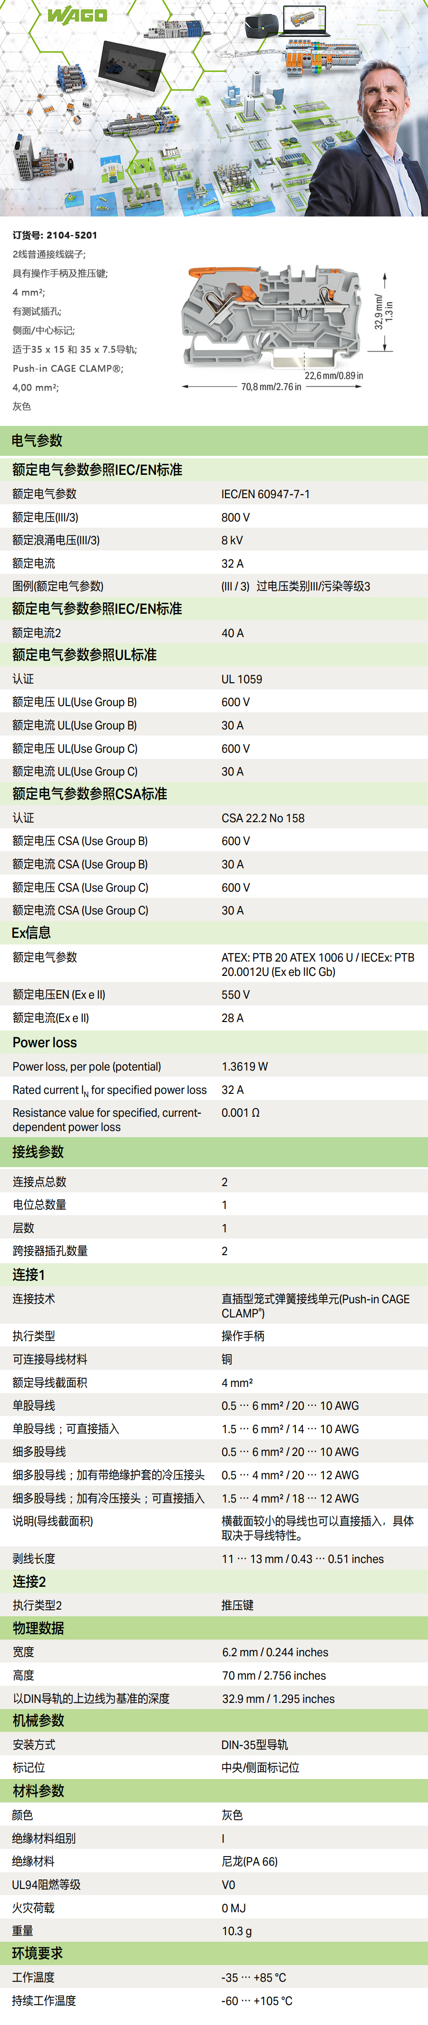The image size is (428, 2025).
Task: Select the 材料参数 section header
Action: pos(38,1791)
